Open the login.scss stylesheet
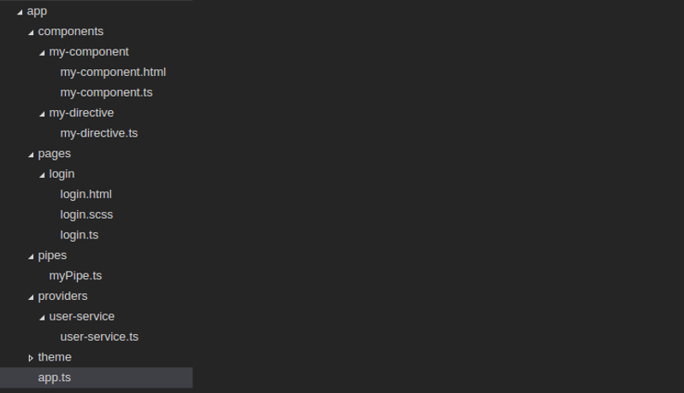The width and height of the screenshot is (684, 393). (86, 214)
